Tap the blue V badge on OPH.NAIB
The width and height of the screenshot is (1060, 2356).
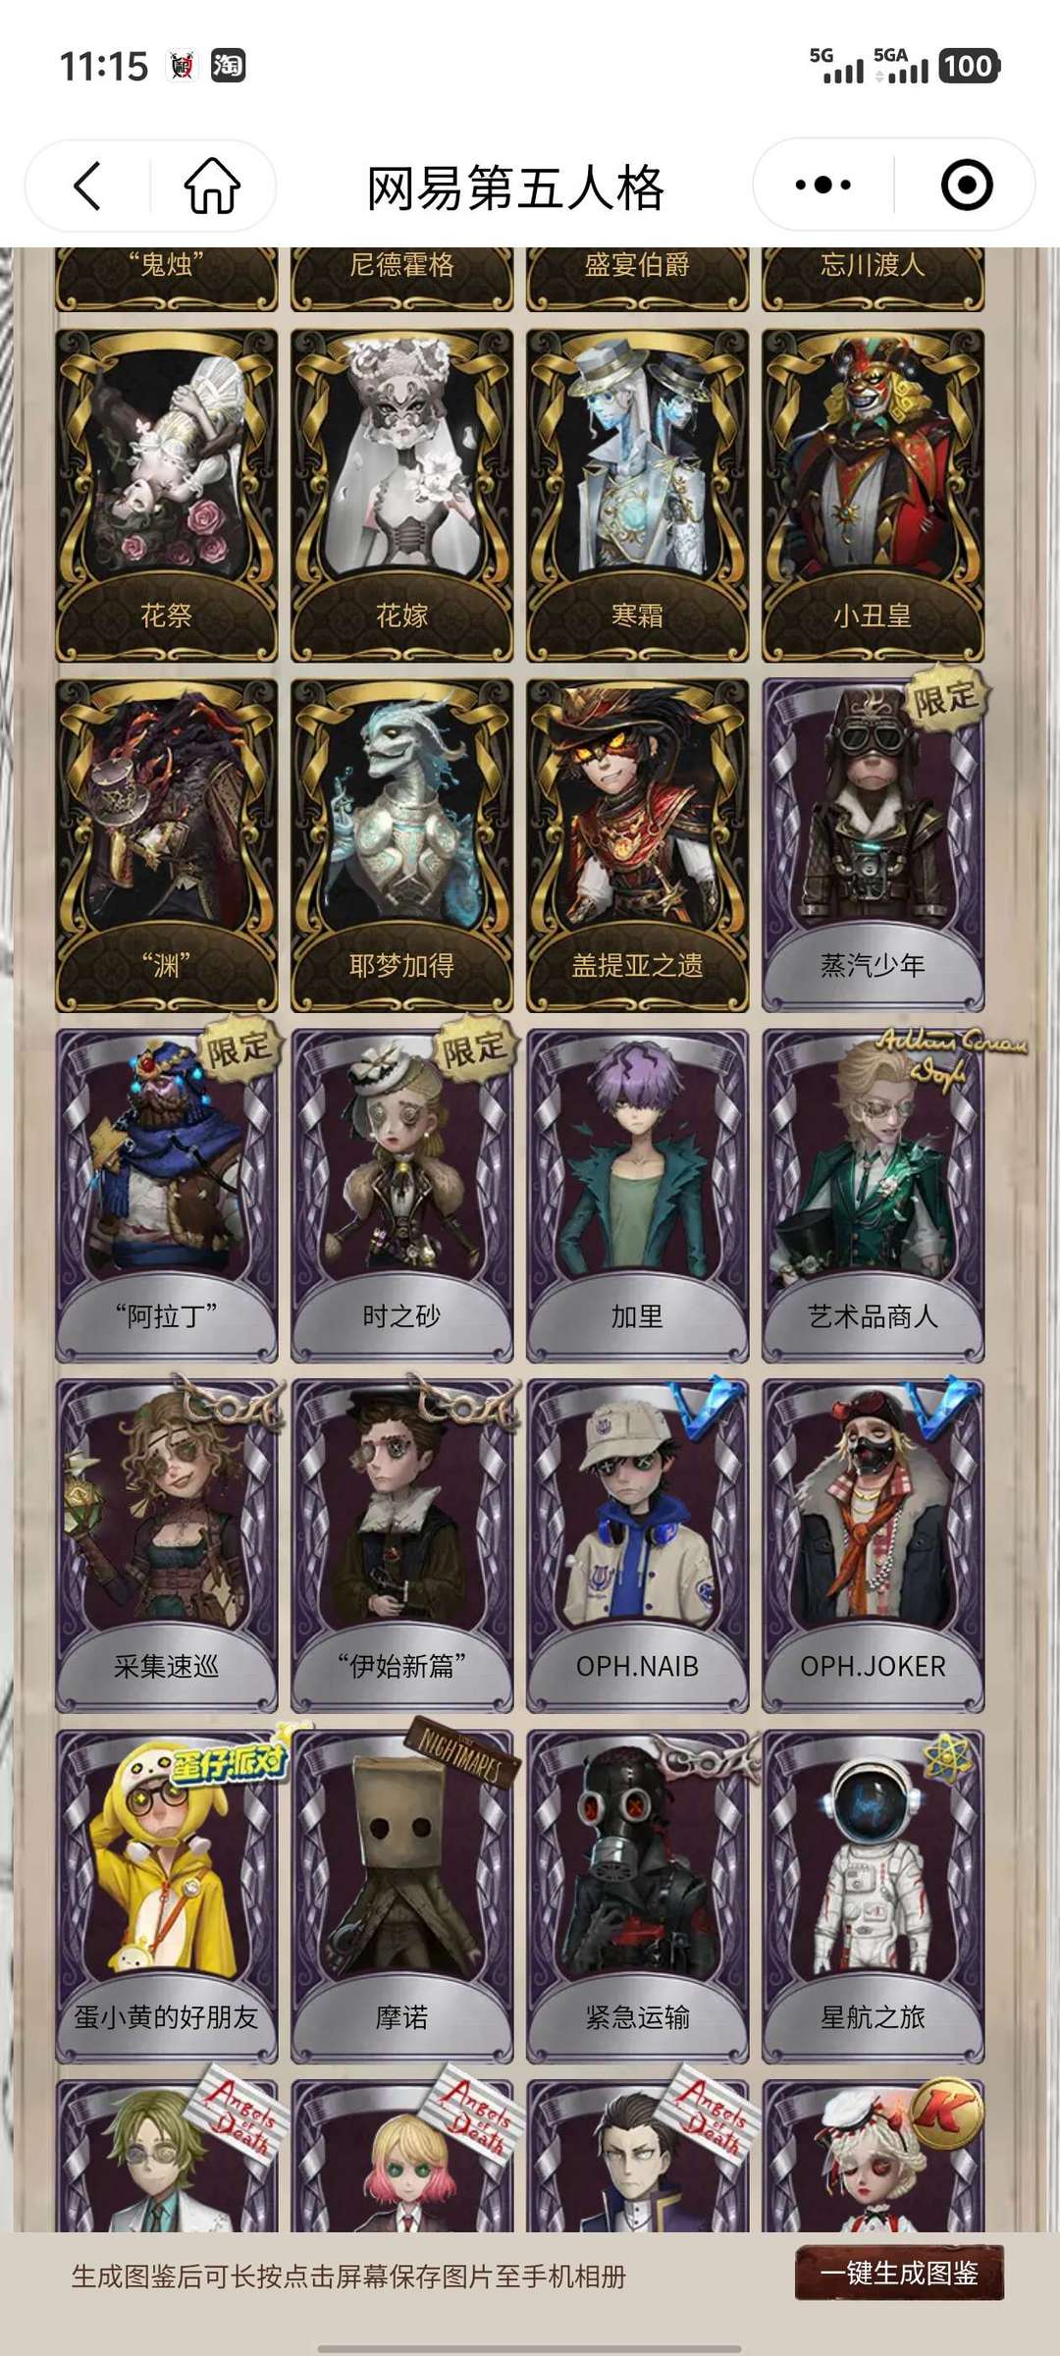pos(709,1407)
